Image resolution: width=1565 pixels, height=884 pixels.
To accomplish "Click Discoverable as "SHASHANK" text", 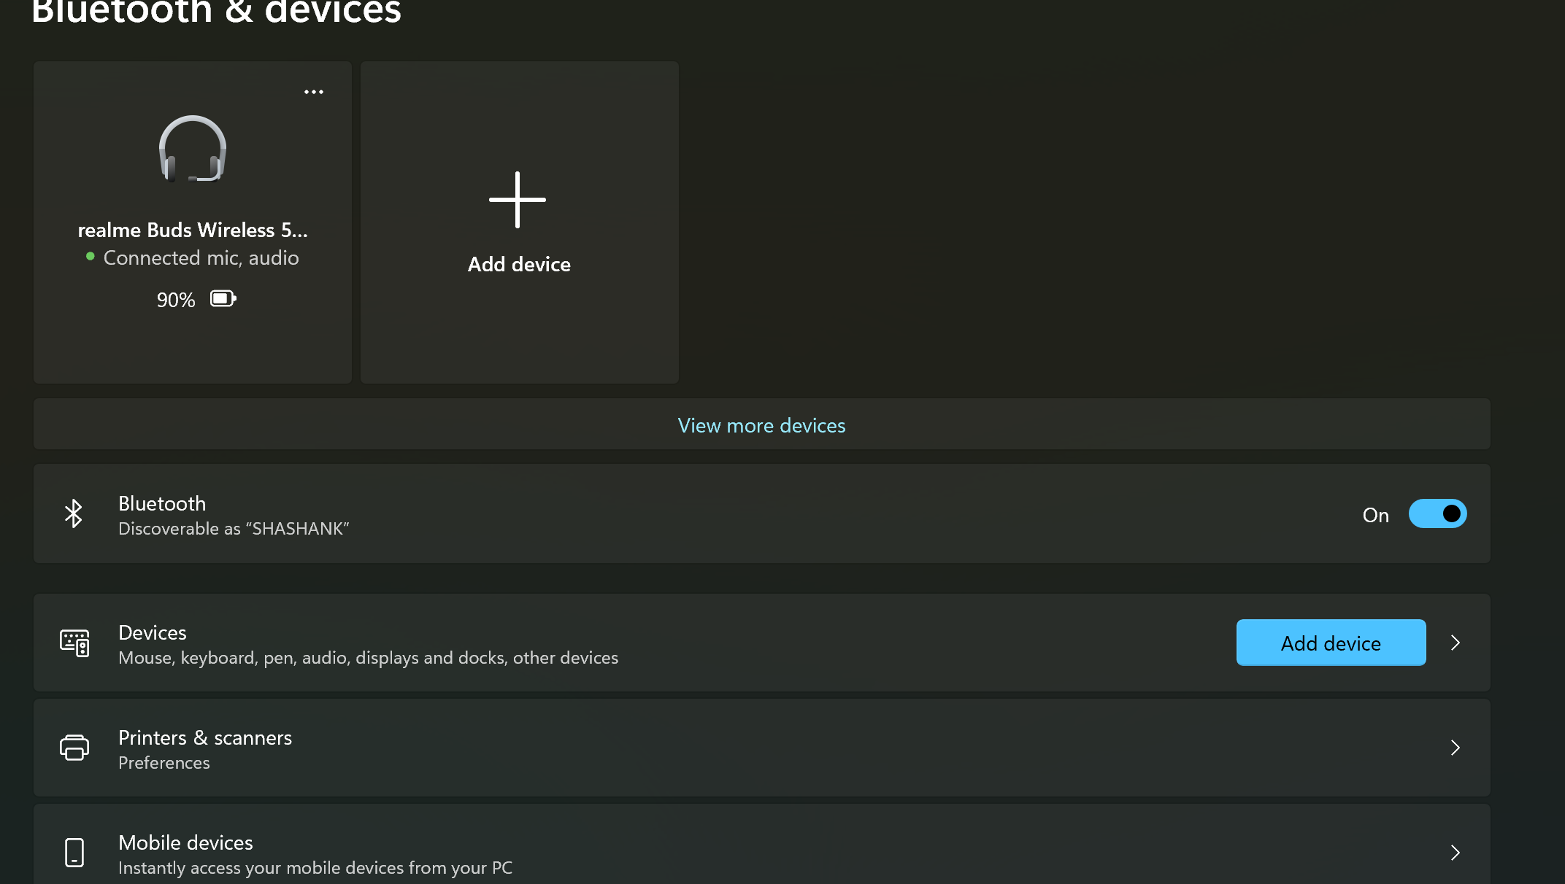I will (x=234, y=529).
